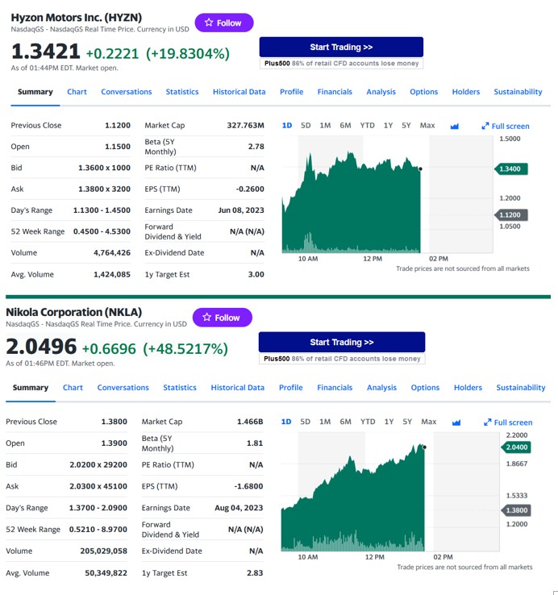Click Start Trading under Nikola quote
The height and width of the screenshot is (595, 558).
[342, 342]
